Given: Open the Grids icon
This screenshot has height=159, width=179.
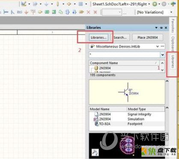Looking at the screenshot, I should (x=81, y=4).
